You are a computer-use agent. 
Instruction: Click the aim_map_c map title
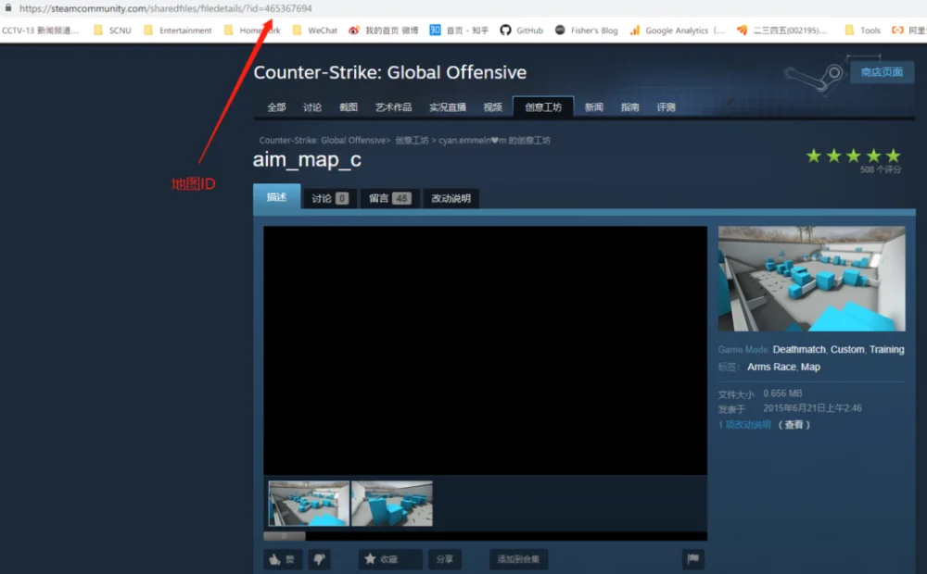click(307, 159)
